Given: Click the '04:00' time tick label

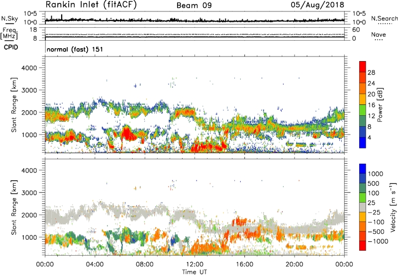Looking at the screenshot, I should pos(95,265).
